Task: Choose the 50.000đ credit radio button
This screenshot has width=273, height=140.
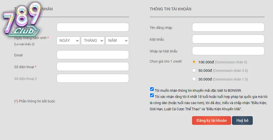Action: 194,71
